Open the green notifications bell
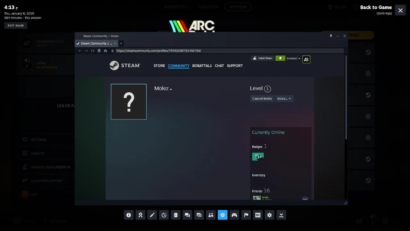410x231 pixels. click(280, 58)
